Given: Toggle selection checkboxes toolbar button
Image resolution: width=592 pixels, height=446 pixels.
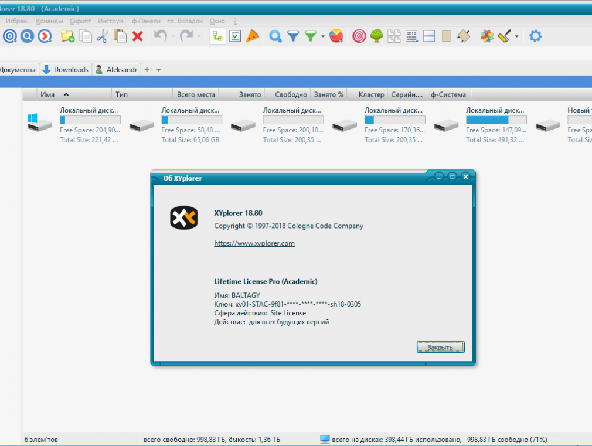Looking at the screenshot, I should [235, 36].
